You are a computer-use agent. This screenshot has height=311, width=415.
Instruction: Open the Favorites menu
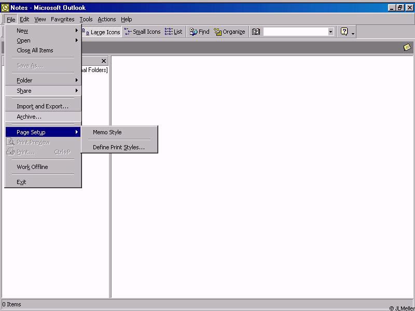62,19
